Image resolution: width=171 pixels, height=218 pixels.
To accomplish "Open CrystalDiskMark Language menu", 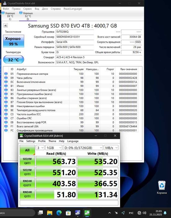I will coord(73,141).
